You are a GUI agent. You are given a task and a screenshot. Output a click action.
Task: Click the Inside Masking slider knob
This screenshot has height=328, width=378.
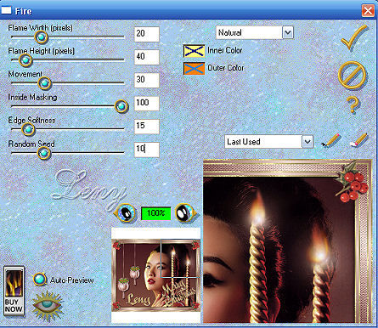point(121,106)
